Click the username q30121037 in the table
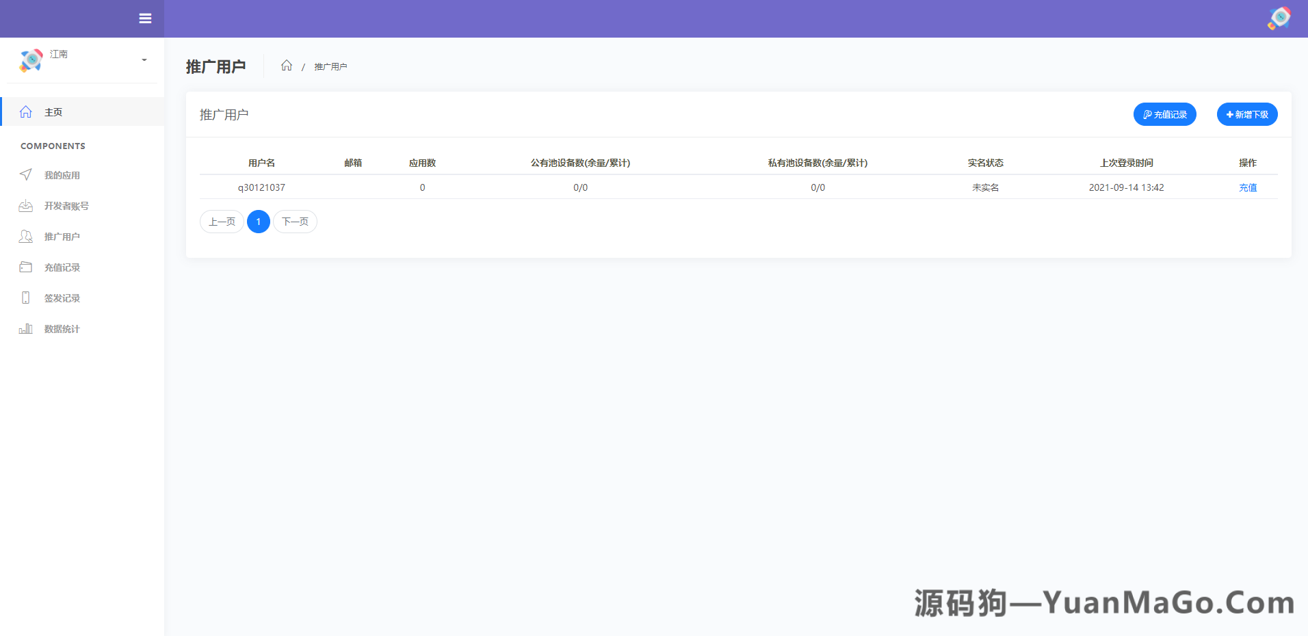Viewport: 1308px width, 636px height. point(261,187)
